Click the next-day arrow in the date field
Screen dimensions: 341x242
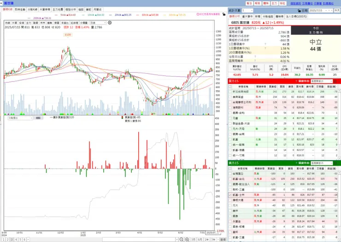click(x=332, y=11)
